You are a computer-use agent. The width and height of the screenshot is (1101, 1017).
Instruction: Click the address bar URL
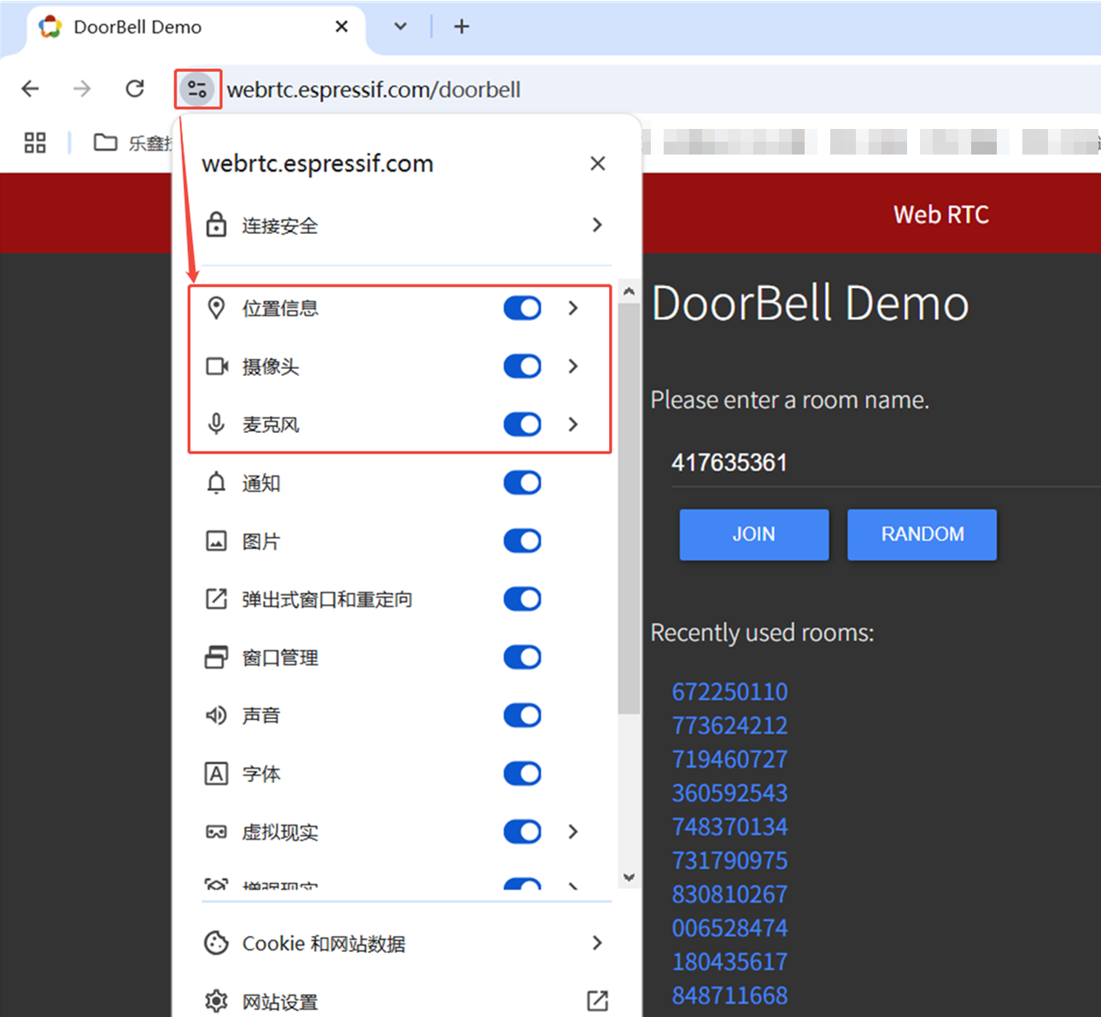click(374, 90)
